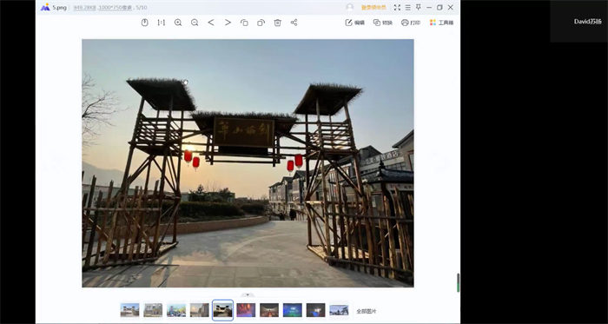Image resolution: width=608 pixels, height=324 pixels.
Task: Go to the next image
Action: (x=228, y=23)
